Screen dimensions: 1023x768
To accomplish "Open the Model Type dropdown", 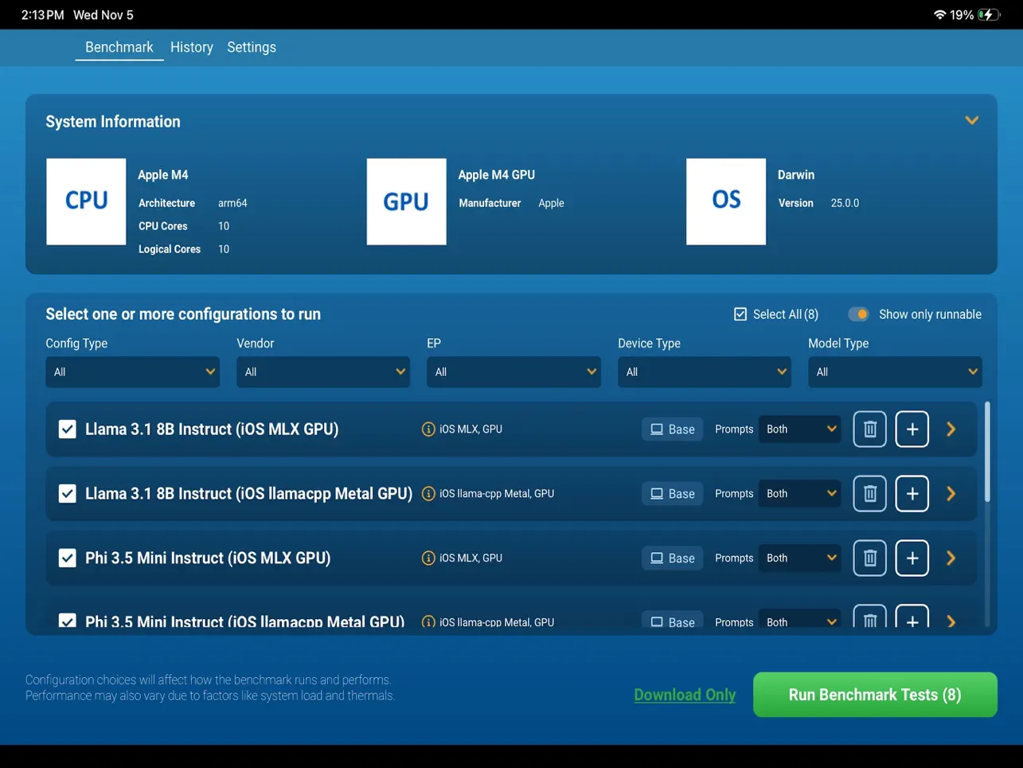I will [894, 371].
